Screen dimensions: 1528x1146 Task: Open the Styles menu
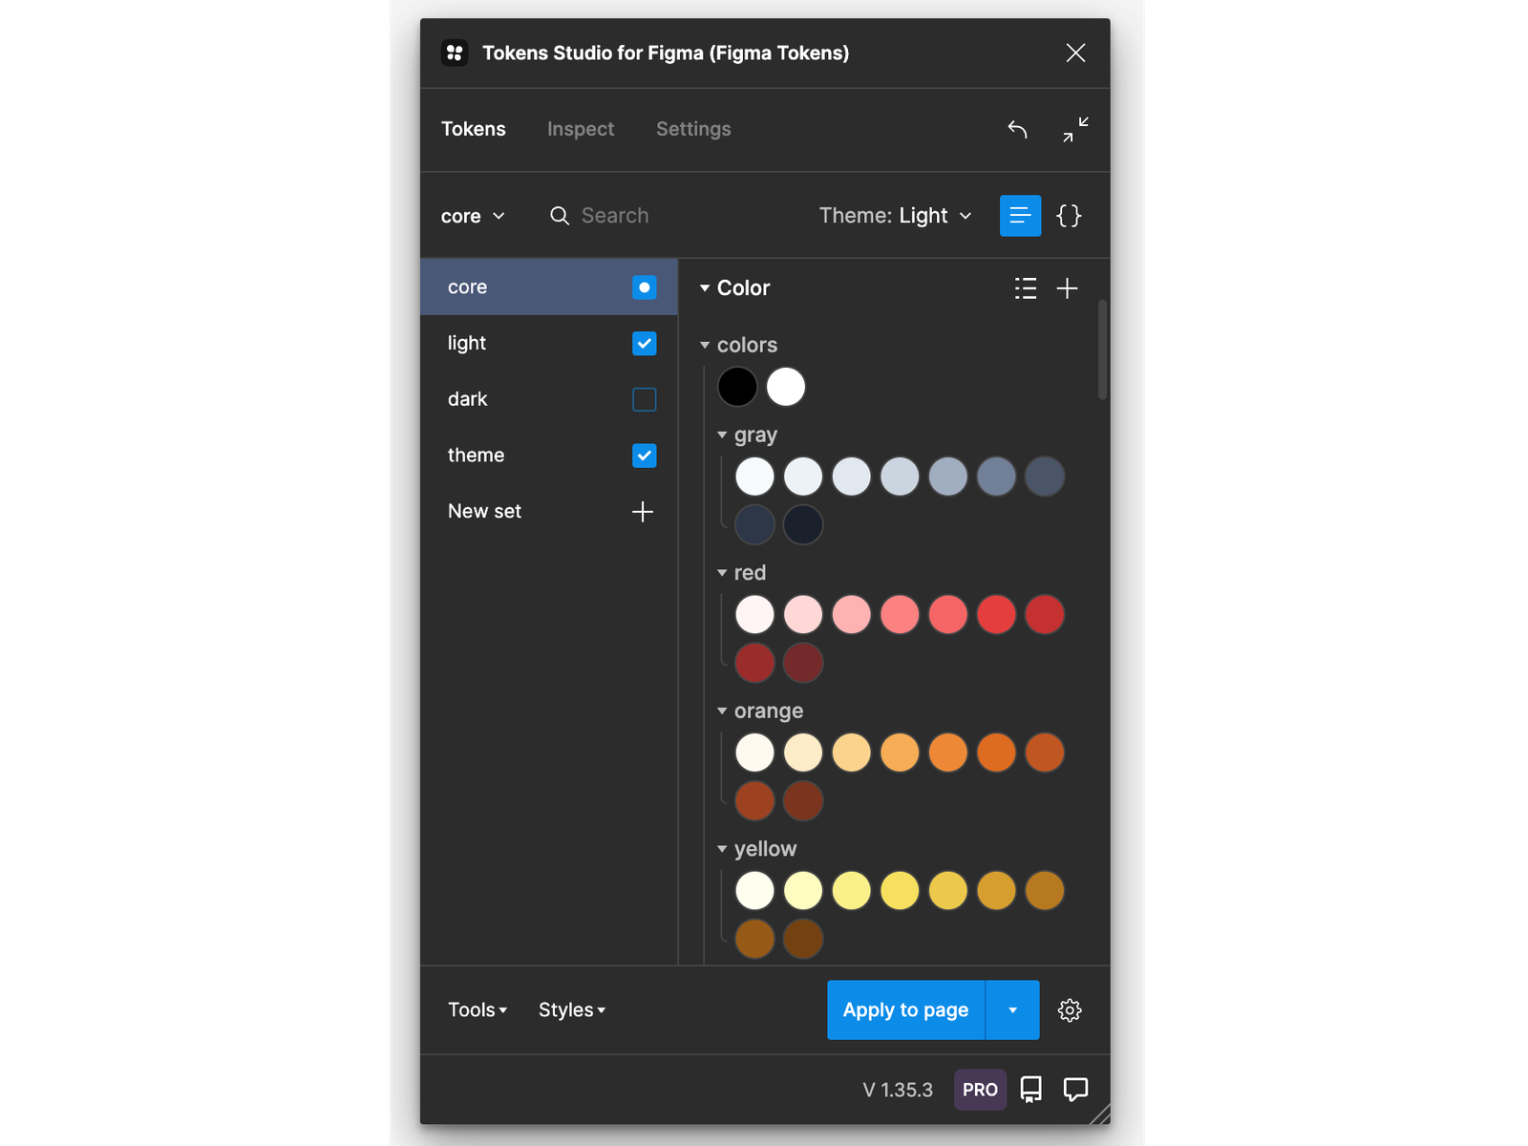click(x=572, y=1010)
